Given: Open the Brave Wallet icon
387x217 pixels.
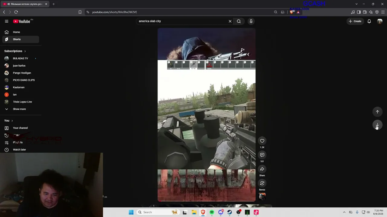Looking at the screenshot, I should (365, 12).
